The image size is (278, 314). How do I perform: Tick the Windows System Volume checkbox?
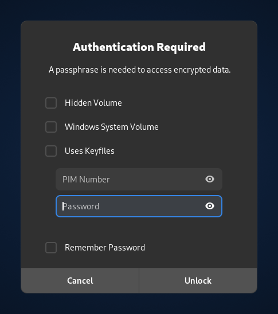coord(51,127)
